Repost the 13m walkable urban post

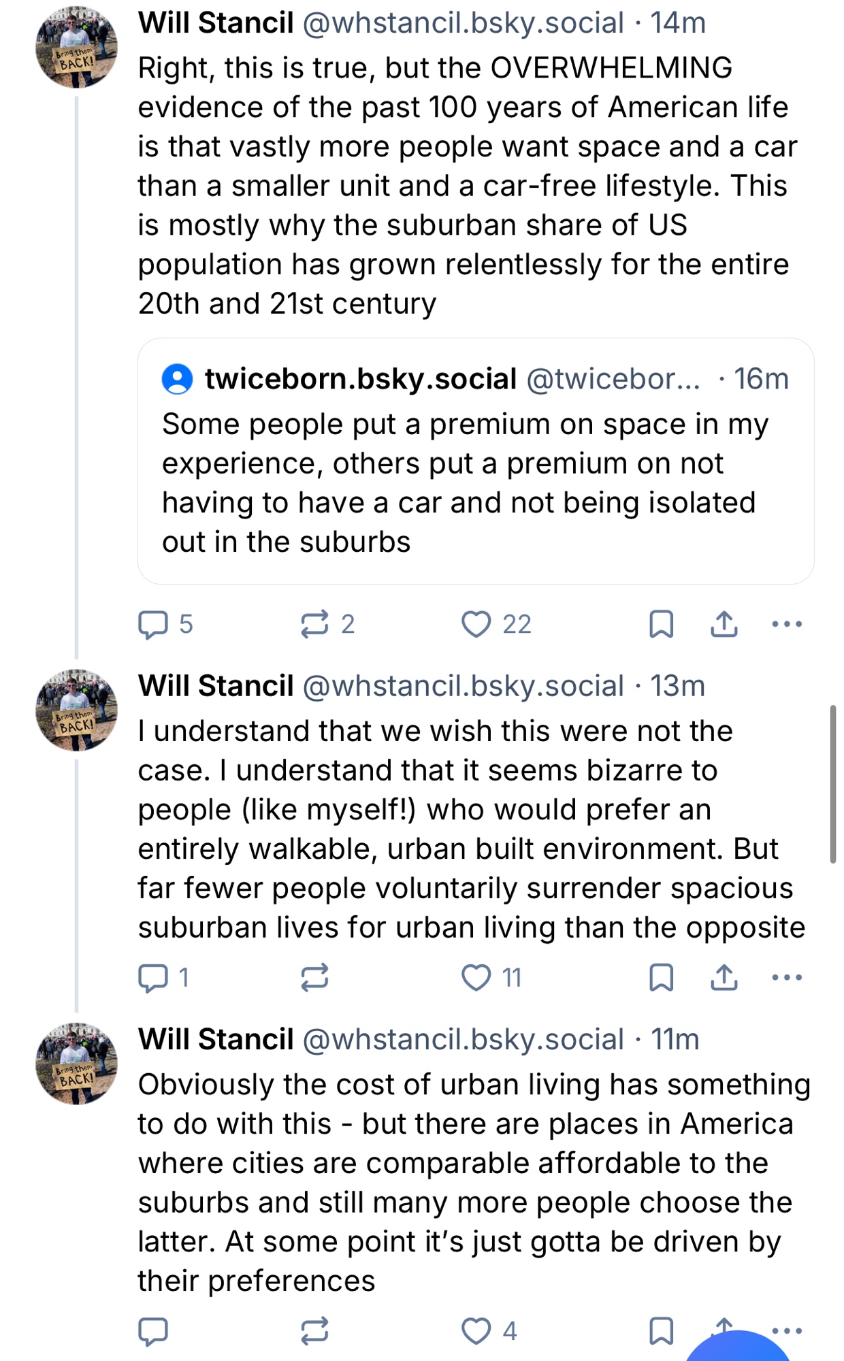(314, 978)
